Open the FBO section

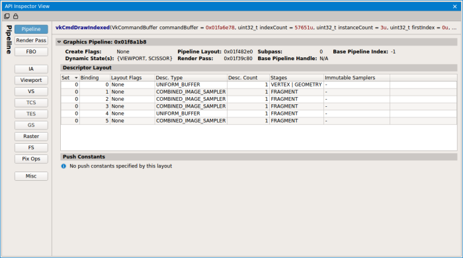pyautogui.click(x=31, y=52)
